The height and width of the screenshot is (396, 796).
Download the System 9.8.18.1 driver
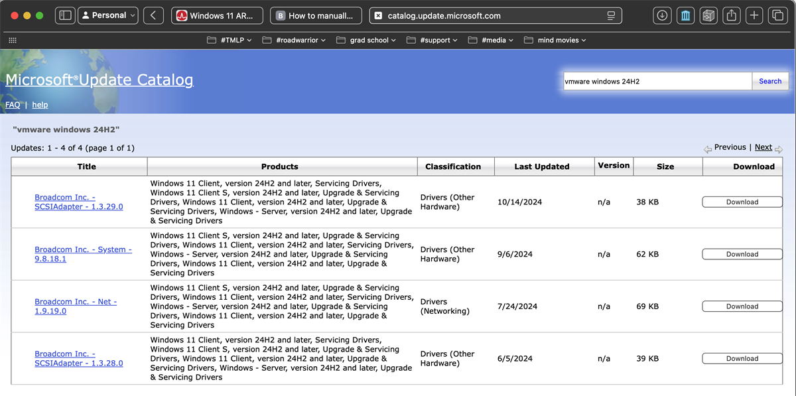742,254
